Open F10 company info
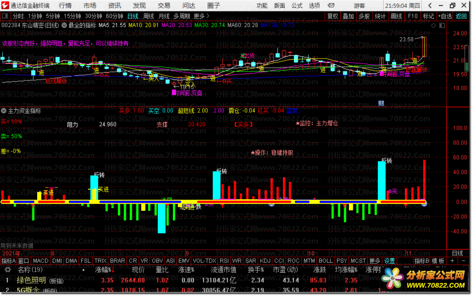The height and width of the screenshot is (296, 473). [413, 16]
